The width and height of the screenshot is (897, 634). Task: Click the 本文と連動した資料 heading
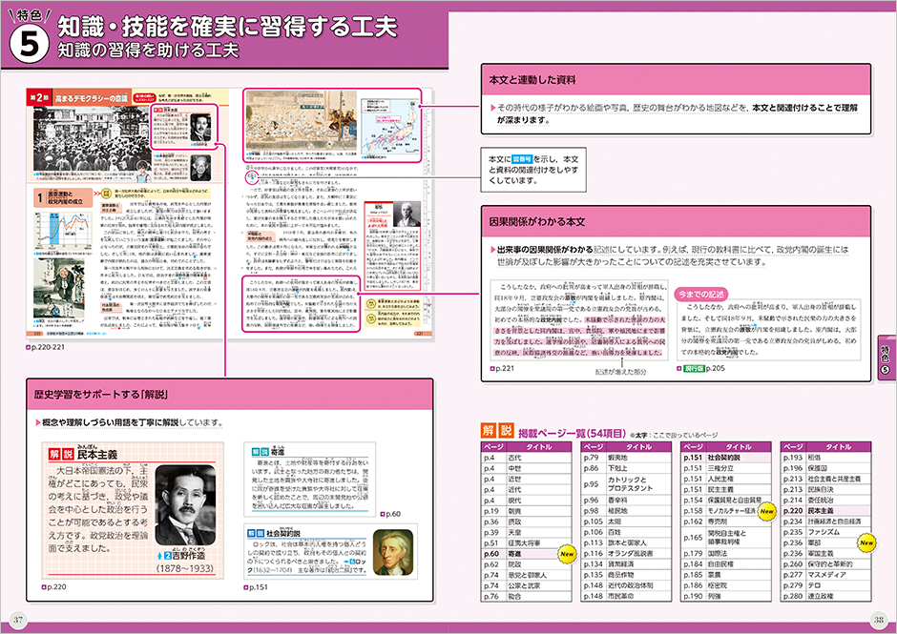tap(532, 80)
